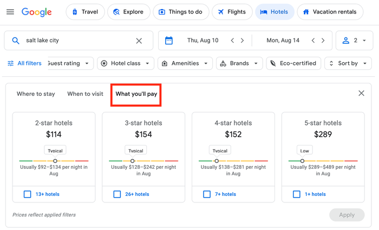The image size is (379, 230).
Task: Move check-in date one day later
Action: (x=242, y=41)
